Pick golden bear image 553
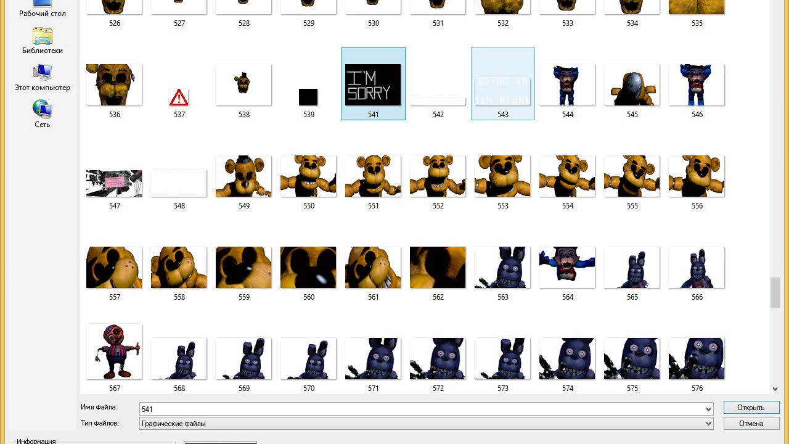Screen dimensions: 789x444 tap(502, 176)
